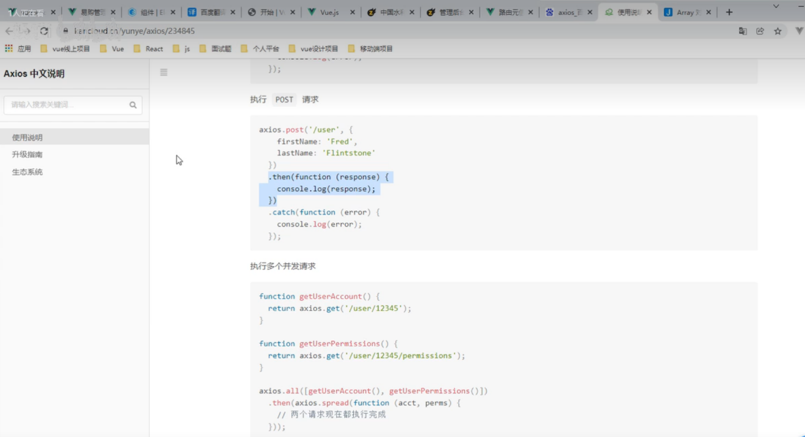Image resolution: width=805 pixels, height=437 pixels.
Task: Open the js bookmark folder
Action: point(182,49)
